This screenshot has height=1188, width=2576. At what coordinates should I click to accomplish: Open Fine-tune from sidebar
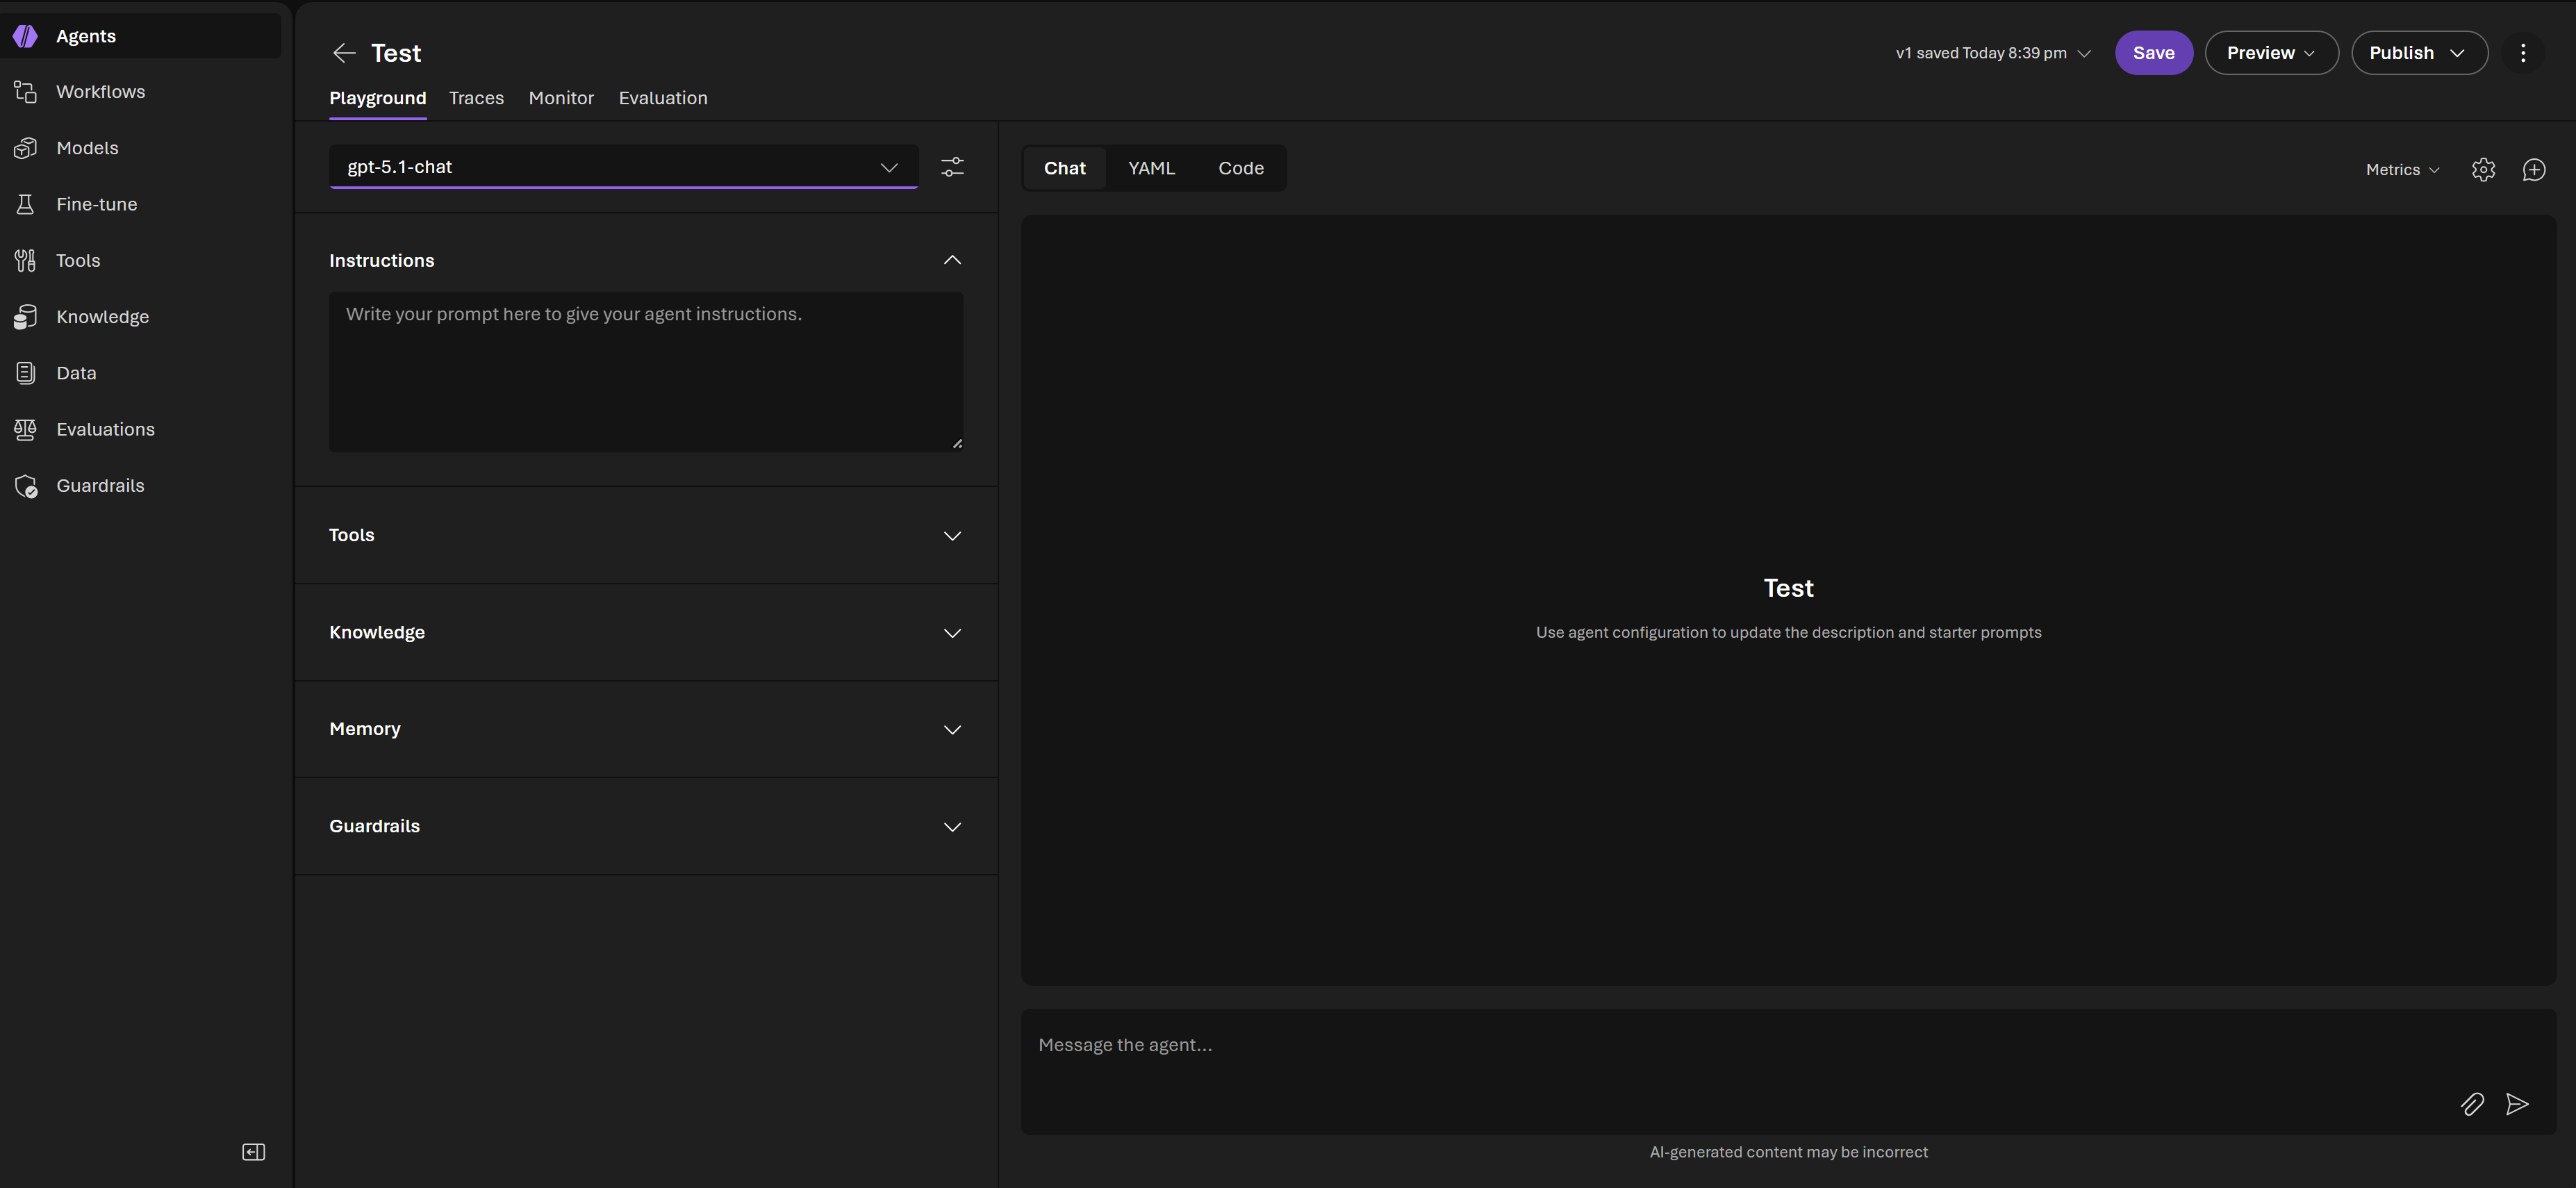pyautogui.click(x=96, y=204)
